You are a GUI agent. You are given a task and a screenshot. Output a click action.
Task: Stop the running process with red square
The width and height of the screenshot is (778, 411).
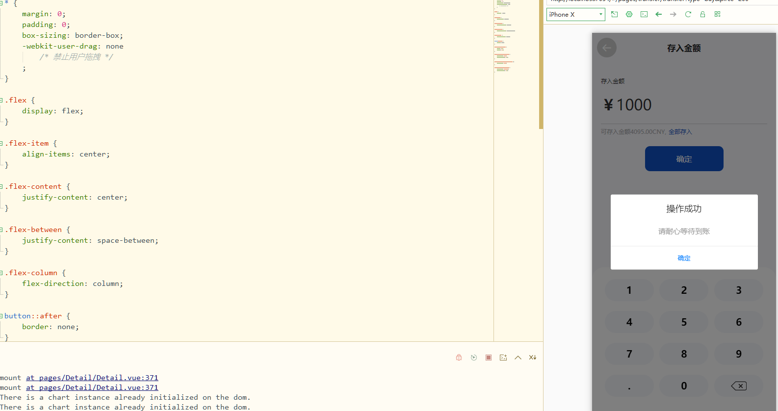point(489,358)
